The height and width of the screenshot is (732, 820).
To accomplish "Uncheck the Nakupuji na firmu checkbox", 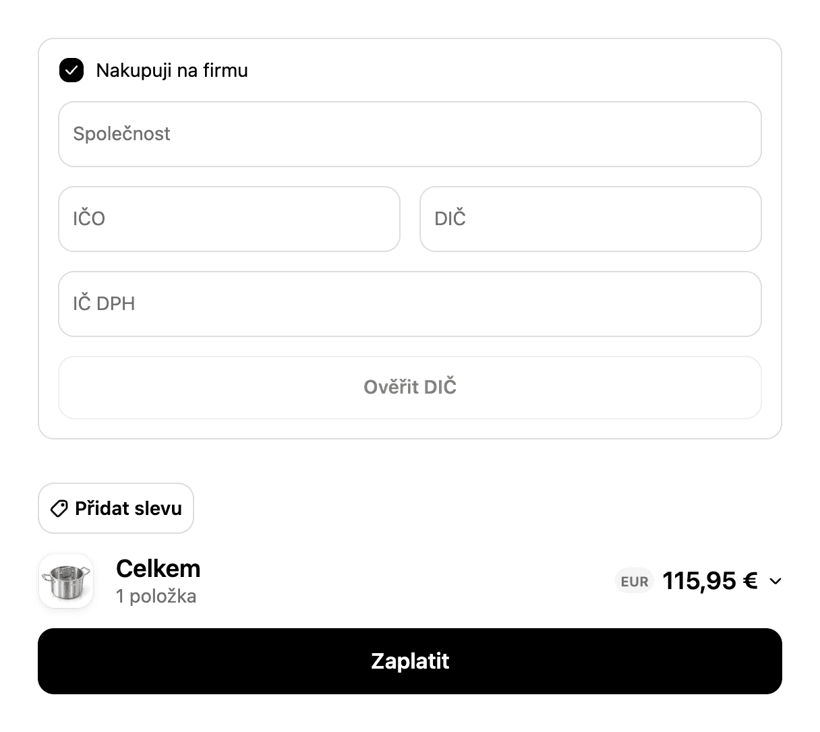I will [71, 70].
